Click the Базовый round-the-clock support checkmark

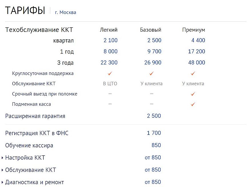(x=151, y=74)
